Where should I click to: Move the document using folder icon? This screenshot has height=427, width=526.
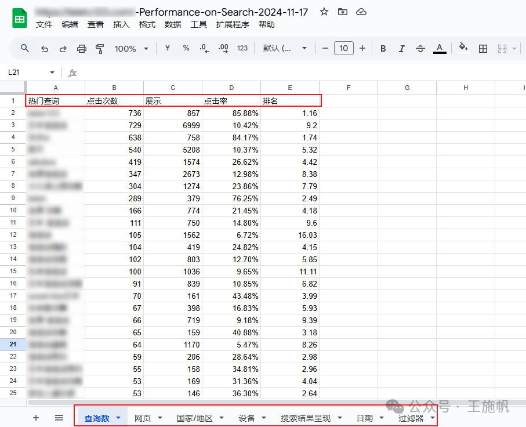click(343, 12)
